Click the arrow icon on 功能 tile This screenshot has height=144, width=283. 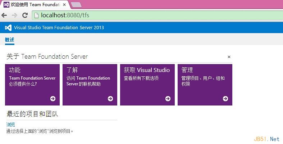(x=53, y=99)
